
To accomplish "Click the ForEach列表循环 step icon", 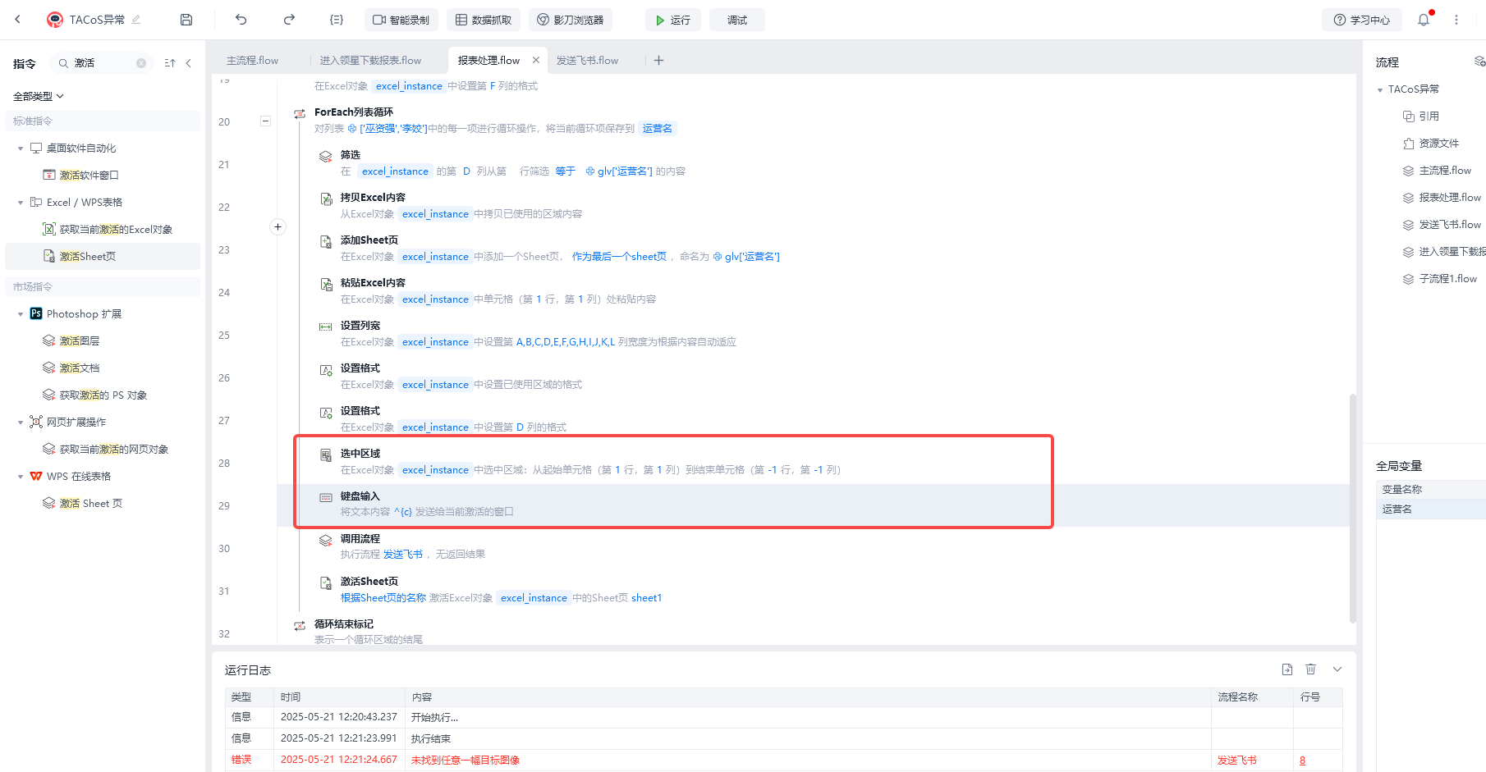I will coord(300,113).
